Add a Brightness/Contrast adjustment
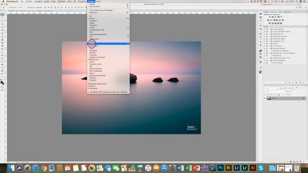The height and width of the screenshot is (173, 308). [x=270, y=17]
